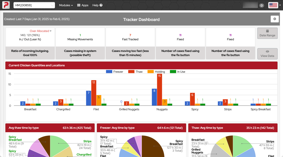Open dashboard settings gear button
The image size is (283, 157).
coord(274,19)
